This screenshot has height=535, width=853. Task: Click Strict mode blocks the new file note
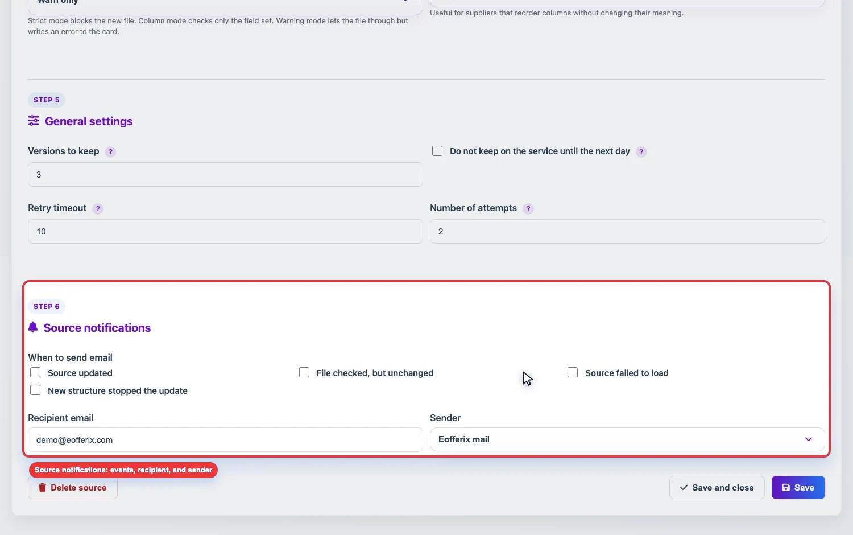(218, 26)
